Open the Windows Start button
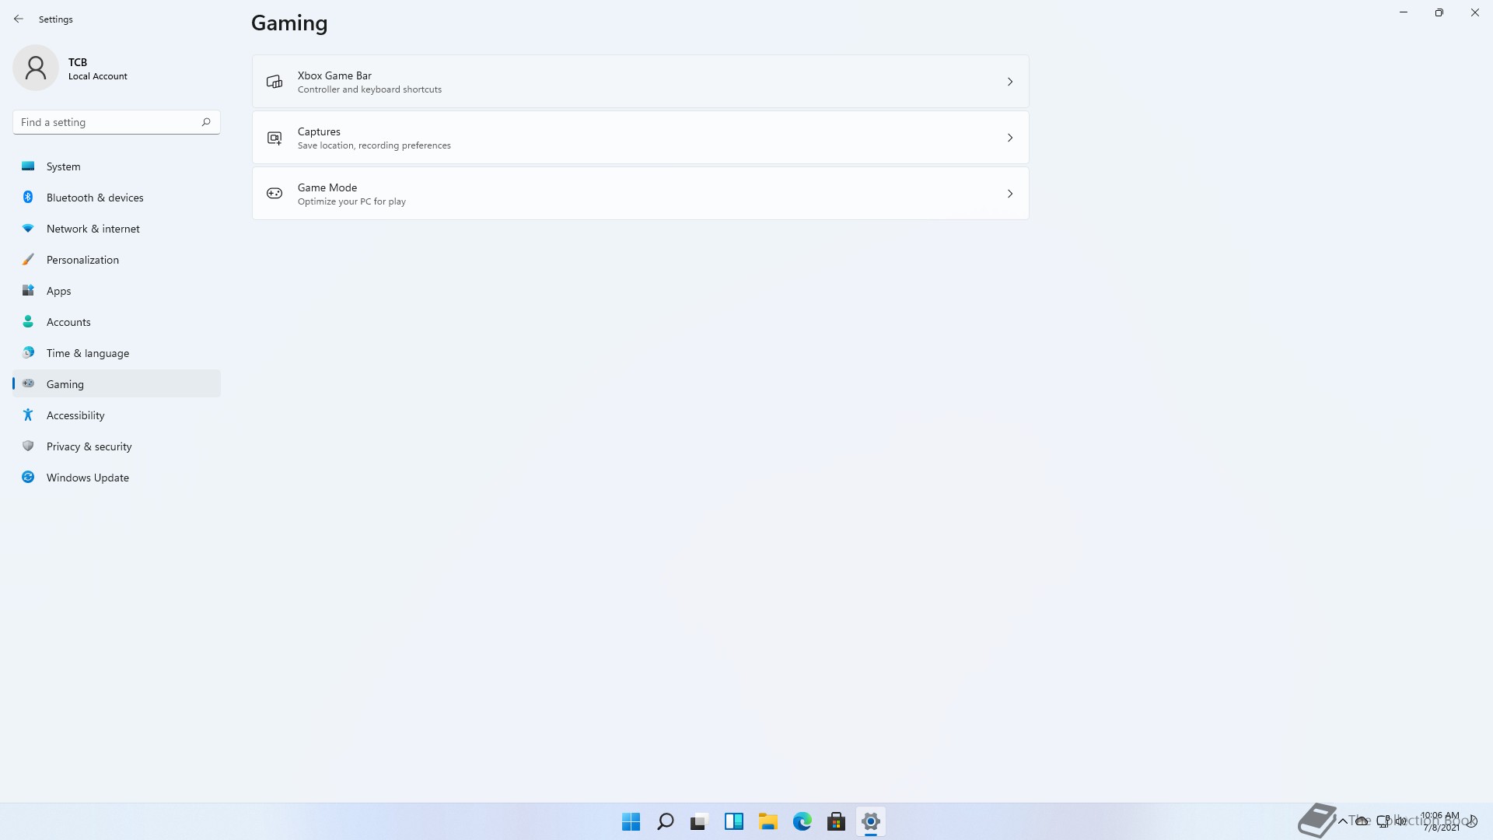 pyautogui.click(x=631, y=821)
